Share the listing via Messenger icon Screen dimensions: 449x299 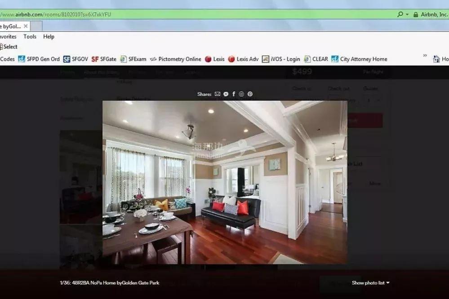pos(226,94)
